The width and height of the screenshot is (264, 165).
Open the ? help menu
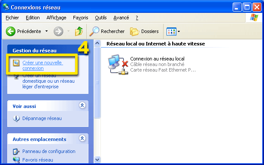[137, 18]
